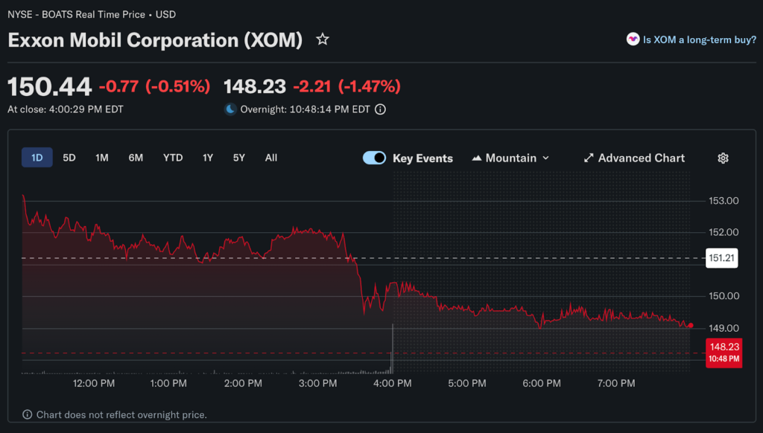Click the star icon beside Exxon Mobil title
Screen dimensions: 763x433
pyautogui.click(x=323, y=39)
